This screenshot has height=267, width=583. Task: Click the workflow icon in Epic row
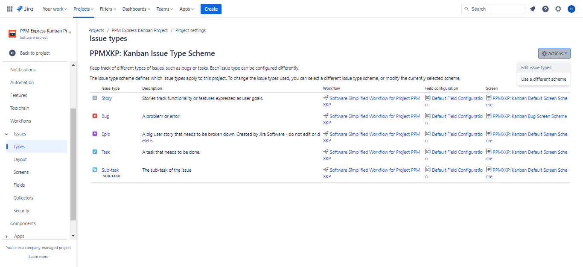click(326, 134)
